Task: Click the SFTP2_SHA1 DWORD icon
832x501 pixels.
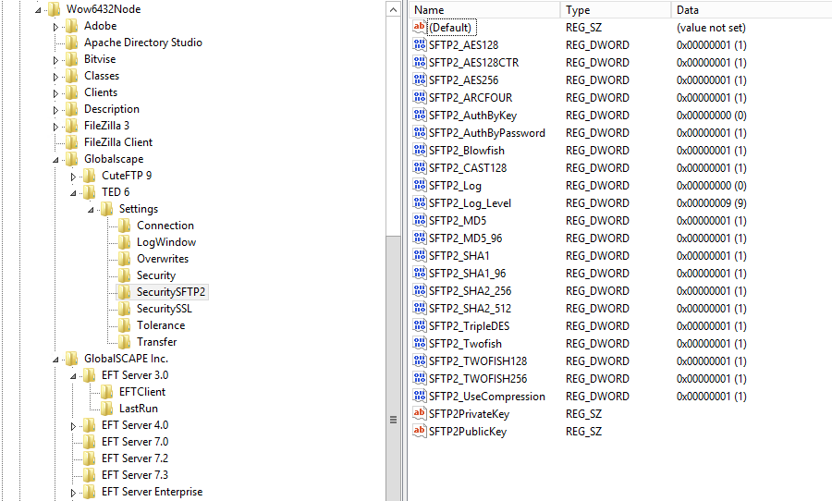Action: coord(419,255)
